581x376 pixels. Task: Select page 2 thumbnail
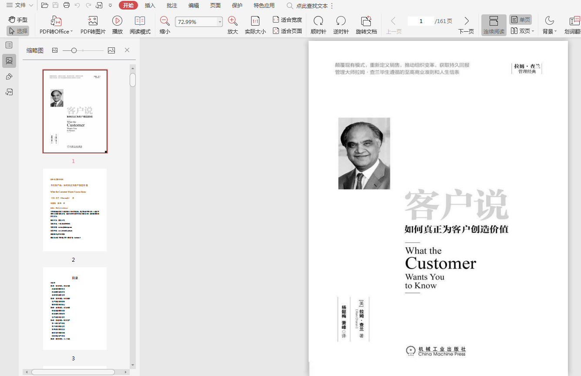(75, 210)
